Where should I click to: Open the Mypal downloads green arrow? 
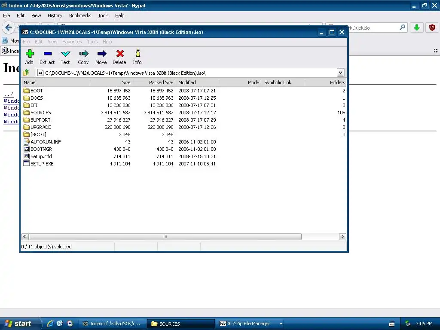point(417,27)
